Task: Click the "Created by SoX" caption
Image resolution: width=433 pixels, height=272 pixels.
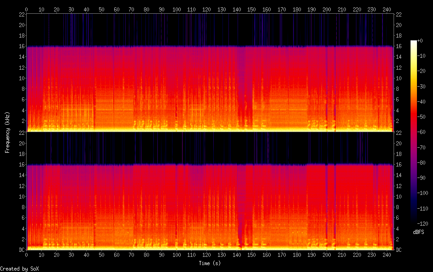Action: click(x=19, y=269)
